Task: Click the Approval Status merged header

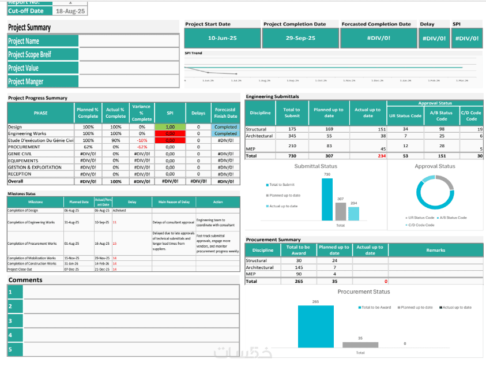Action: click(435, 103)
